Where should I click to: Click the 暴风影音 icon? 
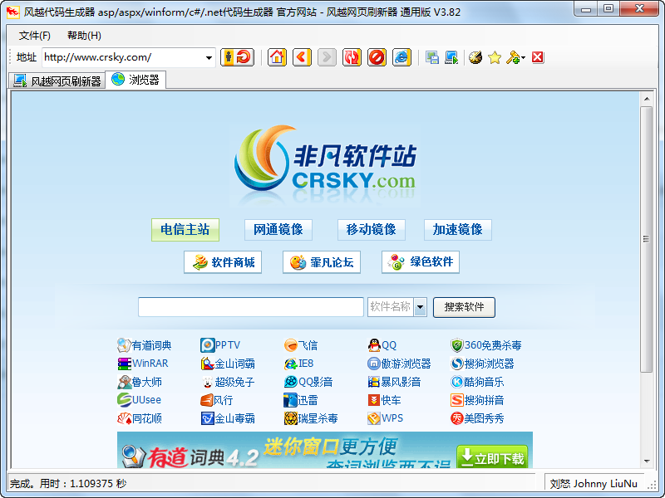point(373,382)
